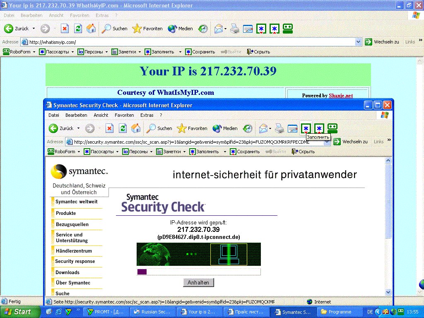
Task: Click the Print icon in WhatIsMyIP window
Action: click(x=235, y=29)
